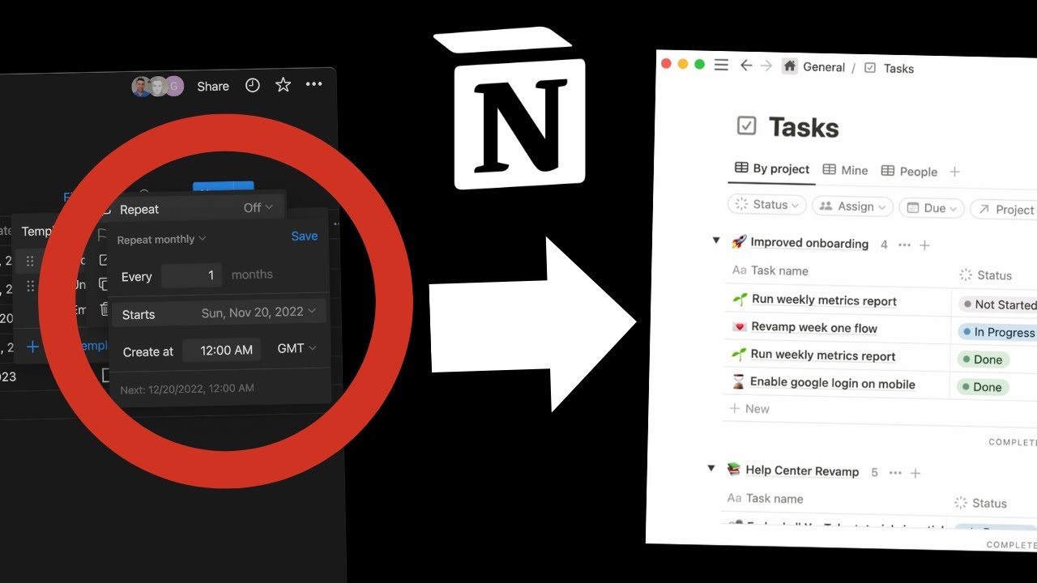The image size is (1037, 583).
Task: Click the Not Started status pill
Action: coord(999,304)
